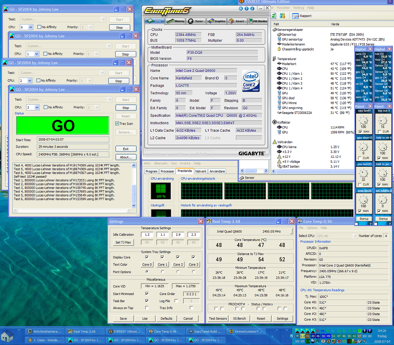Viewport: 394px width, 345px height.
Task: Click Stop in the CPU 3 SP2004 window
Action: [x=126, y=108]
